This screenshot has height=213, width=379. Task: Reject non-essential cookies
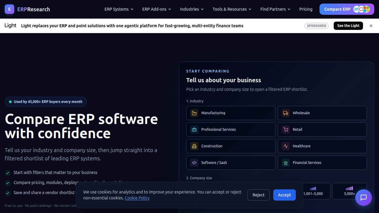point(258,195)
